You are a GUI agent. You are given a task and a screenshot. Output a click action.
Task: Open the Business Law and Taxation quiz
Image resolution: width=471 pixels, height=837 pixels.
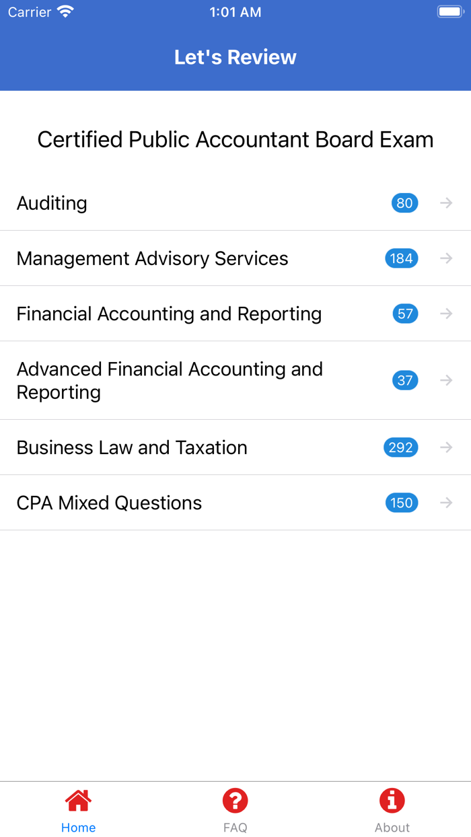click(132, 447)
